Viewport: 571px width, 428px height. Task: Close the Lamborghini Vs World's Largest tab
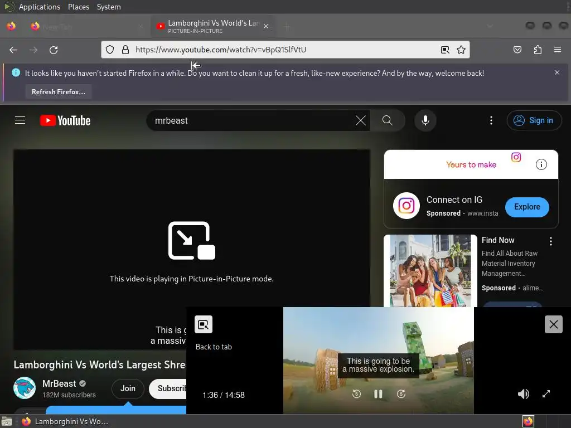[x=266, y=26]
